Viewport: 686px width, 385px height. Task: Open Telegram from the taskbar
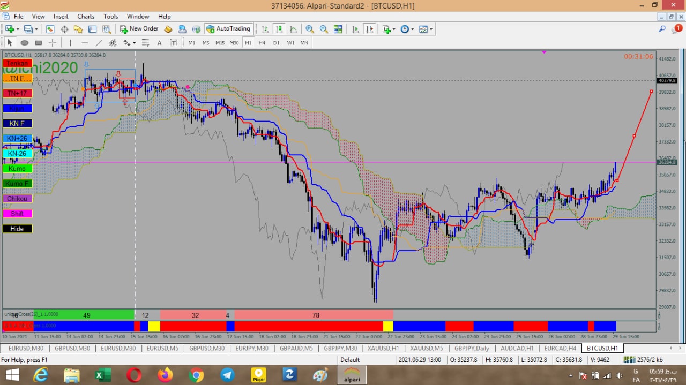pos(227,375)
